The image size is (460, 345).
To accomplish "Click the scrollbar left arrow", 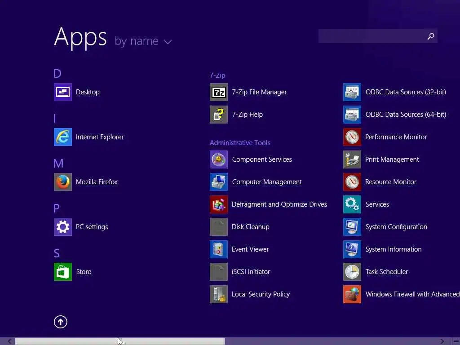I will click(x=9, y=341).
